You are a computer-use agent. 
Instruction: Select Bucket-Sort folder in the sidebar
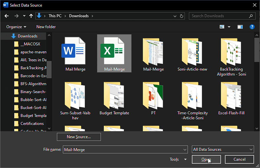(x=30, y=108)
